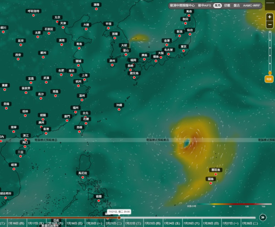The height and width of the screenshot is (227, 275).
Task: Click the 塞班島 city label
Action: click(216, 170)
